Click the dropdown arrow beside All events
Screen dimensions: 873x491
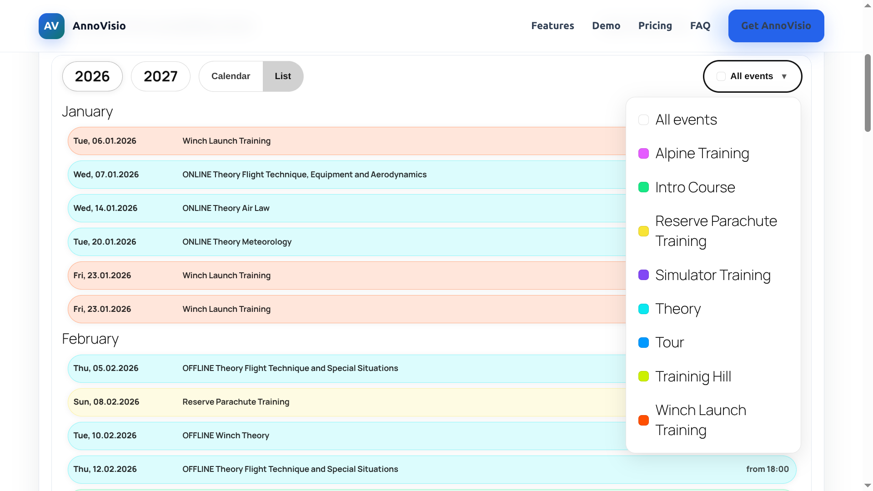point(784,76)
